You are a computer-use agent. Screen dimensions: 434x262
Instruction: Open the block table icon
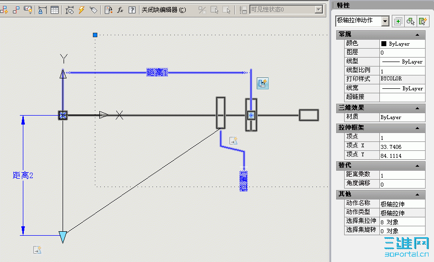tap(55, 10)
